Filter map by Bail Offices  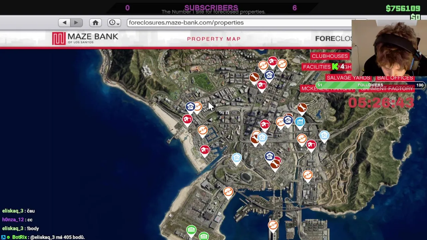395,78
